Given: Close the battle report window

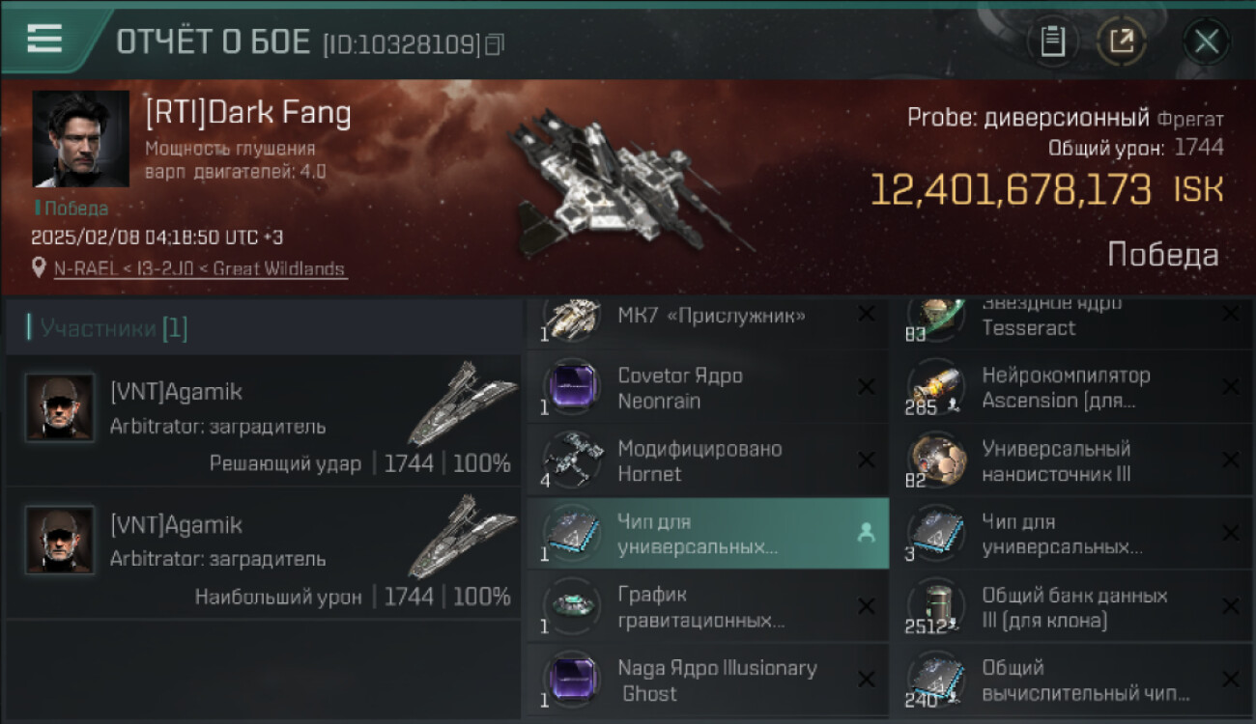Looking at the screenshot, I should tap(1206, 42).
